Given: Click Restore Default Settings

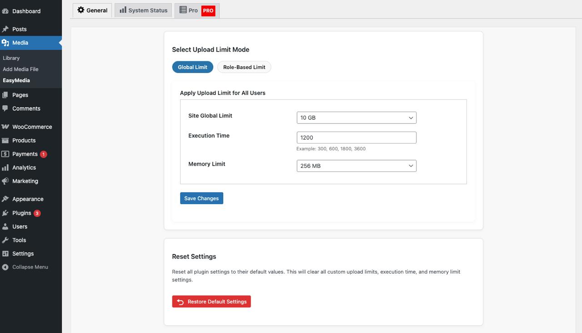Looking at the screenshot, I should tap(211, 301).
